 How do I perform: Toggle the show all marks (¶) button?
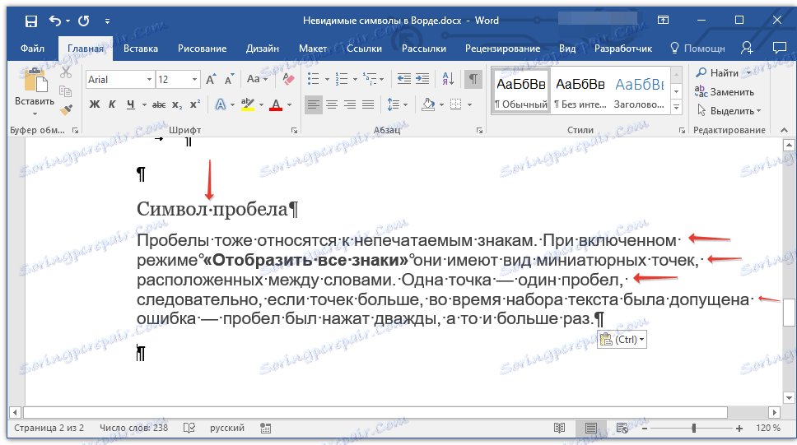(x=473, y=79)
